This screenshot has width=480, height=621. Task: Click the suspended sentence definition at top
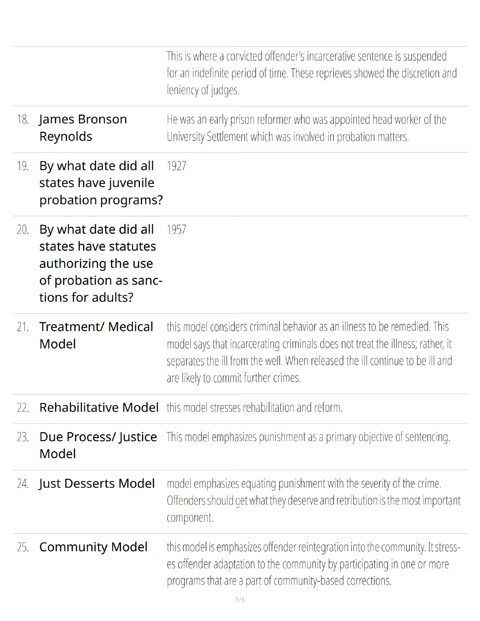311,73
